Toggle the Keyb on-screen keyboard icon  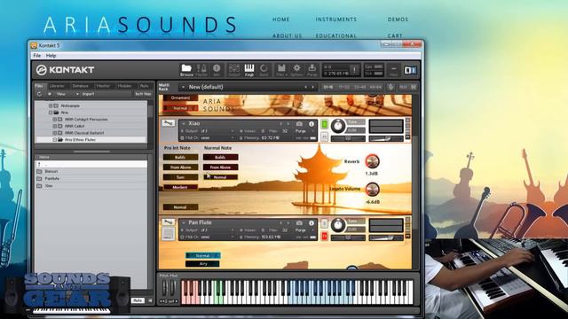[249, 70]
